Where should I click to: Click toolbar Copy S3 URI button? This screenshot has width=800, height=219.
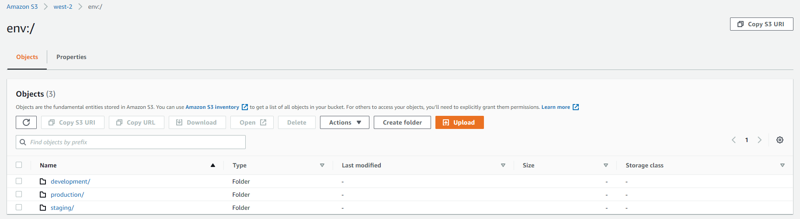pyautogui.click(x=73, y=122)
